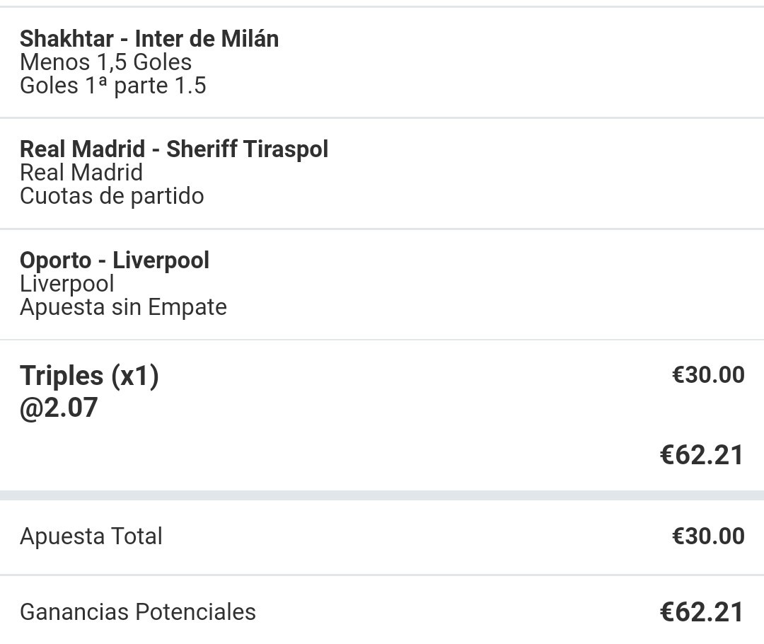Open the Real Madrid - Sheriff Tiraspol match
Image resolution: width=764 pixels, height=644 pixels.
pyautogui.click(x=174, y=149)
